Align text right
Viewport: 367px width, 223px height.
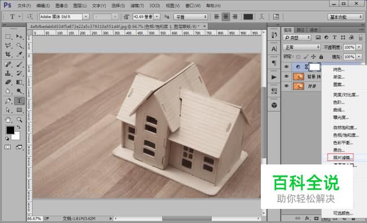pyautogui.click(x=234, y=17)
